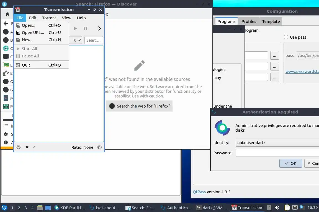319x212 pixels.
Task: Open the filter count dropdown showing 0
Action: 76,40
